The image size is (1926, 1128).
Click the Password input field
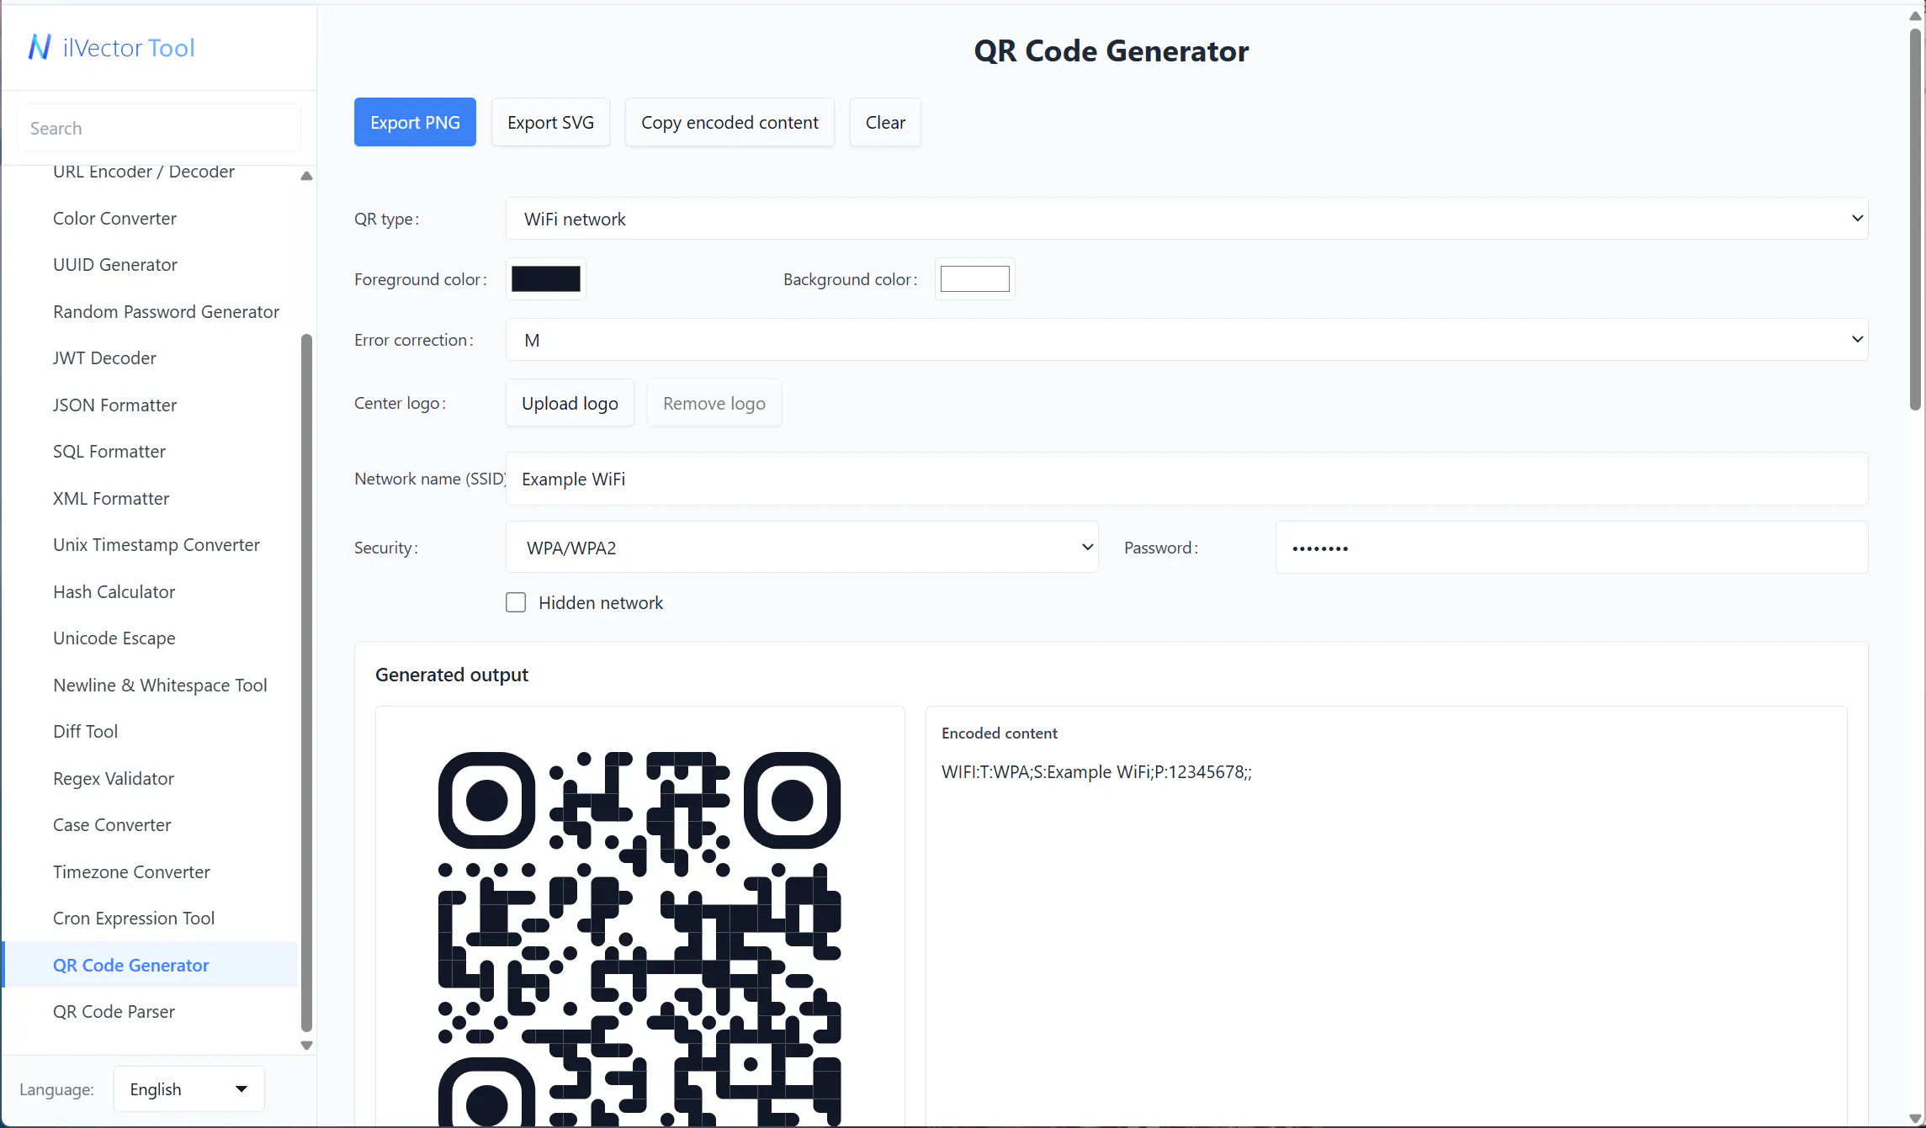pos(1572,548)
